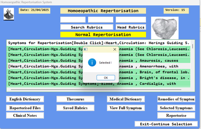Close the Selected message dialog
This screenshot has height=129, width=201.
click(115, 49)
